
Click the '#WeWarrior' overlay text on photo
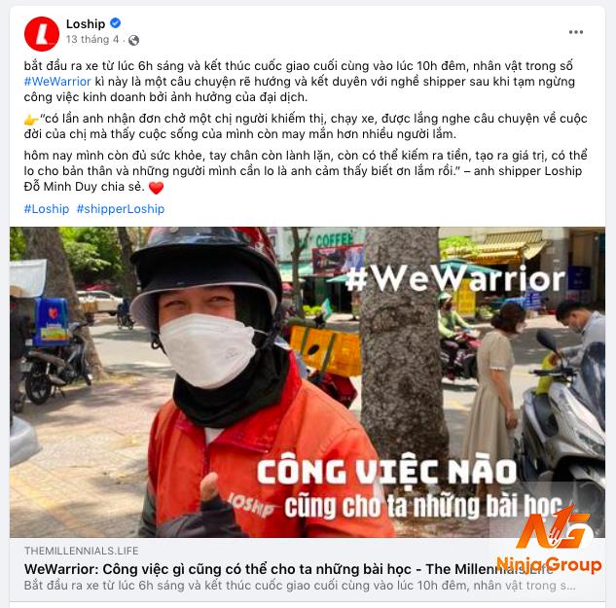point(455,278)
